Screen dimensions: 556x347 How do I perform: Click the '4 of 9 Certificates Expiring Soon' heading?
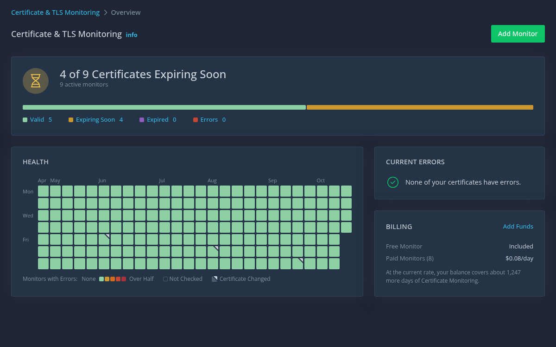[x=143, y=74]
